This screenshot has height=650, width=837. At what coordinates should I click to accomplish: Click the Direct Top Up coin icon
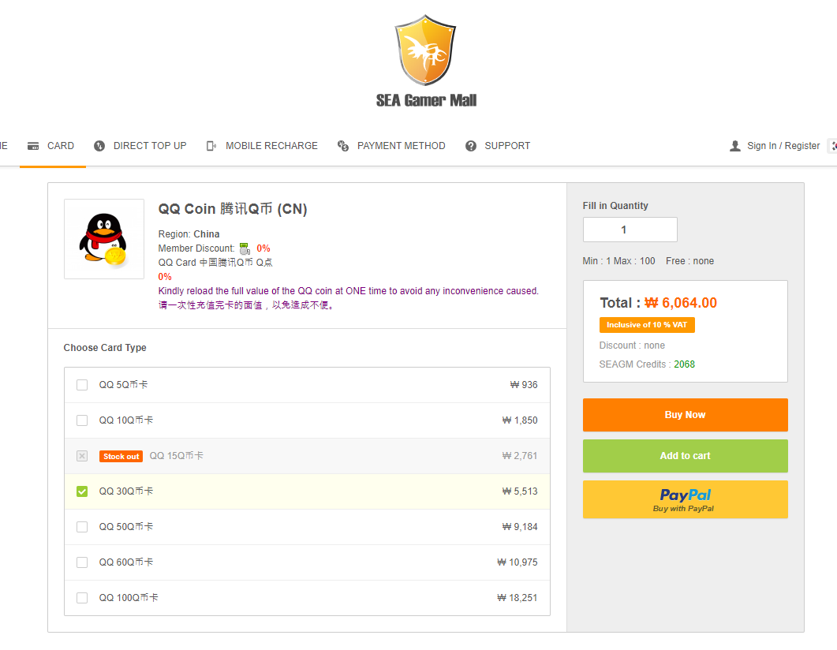coord(99,146)
